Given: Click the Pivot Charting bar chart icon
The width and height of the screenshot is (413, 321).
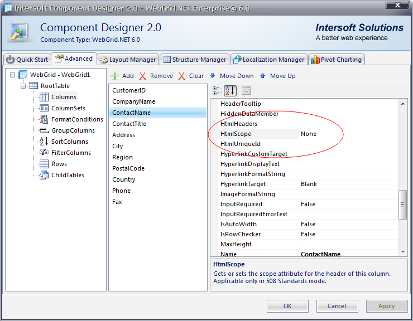Looking at the screenshot, I should pyautogui.click(x=315, y=60).
